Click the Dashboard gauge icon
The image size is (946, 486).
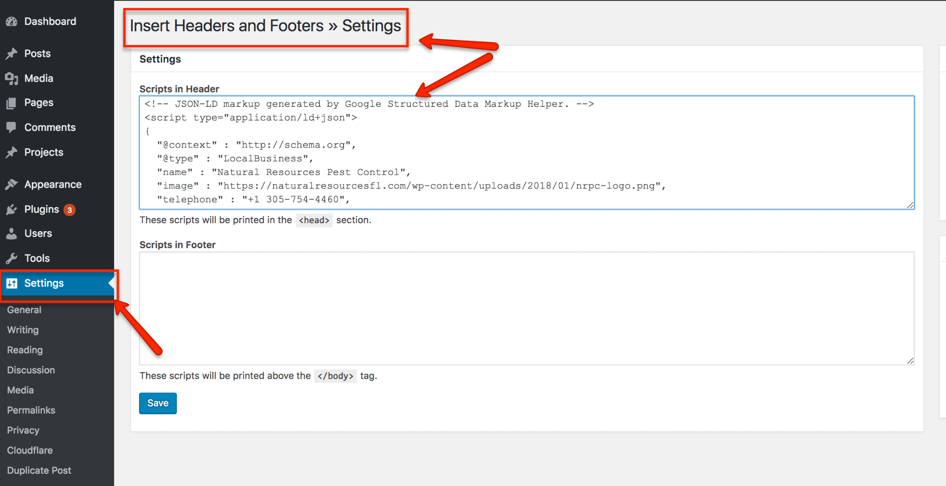[x=12, y=22]
